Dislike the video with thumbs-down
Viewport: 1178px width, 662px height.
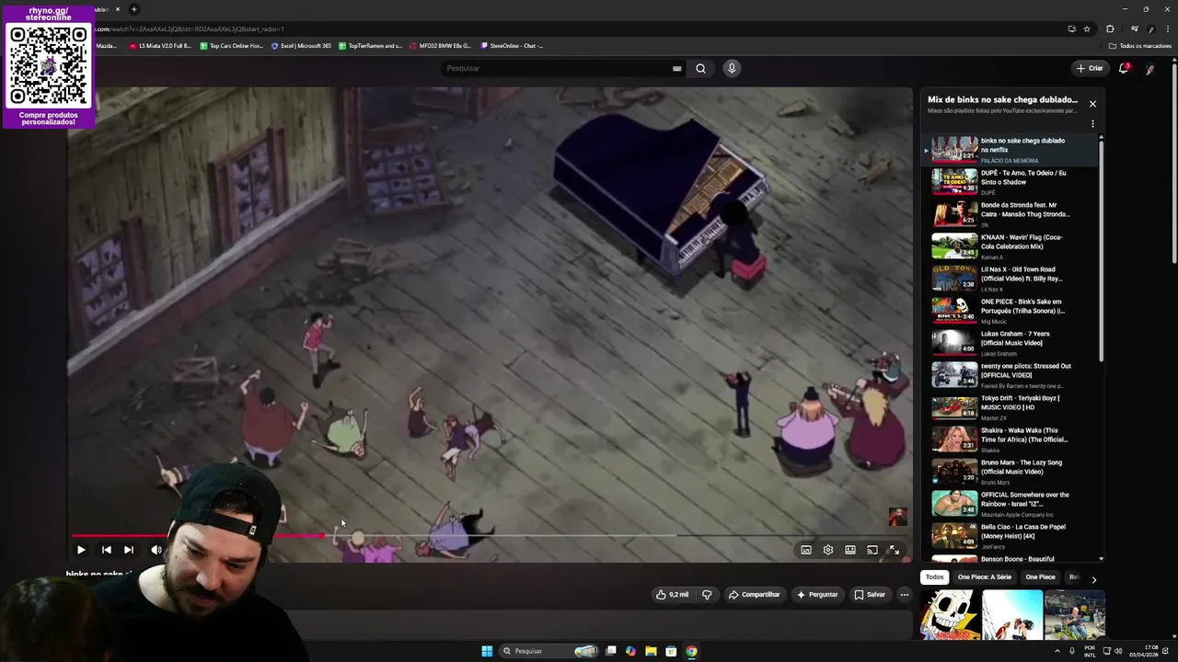[707, 595]
